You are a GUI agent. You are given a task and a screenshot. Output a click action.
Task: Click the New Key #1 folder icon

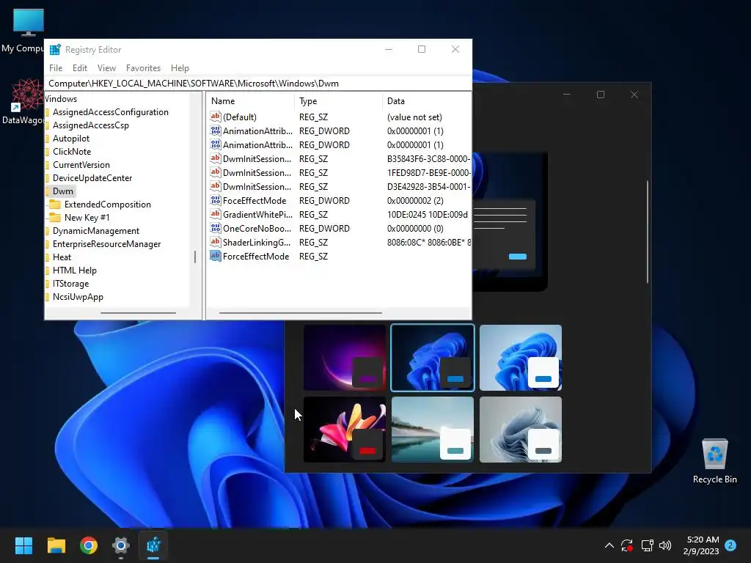coord(55,217)
